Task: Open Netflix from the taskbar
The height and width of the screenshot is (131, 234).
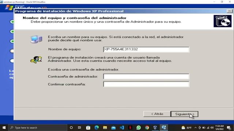Action: (130, 128)
